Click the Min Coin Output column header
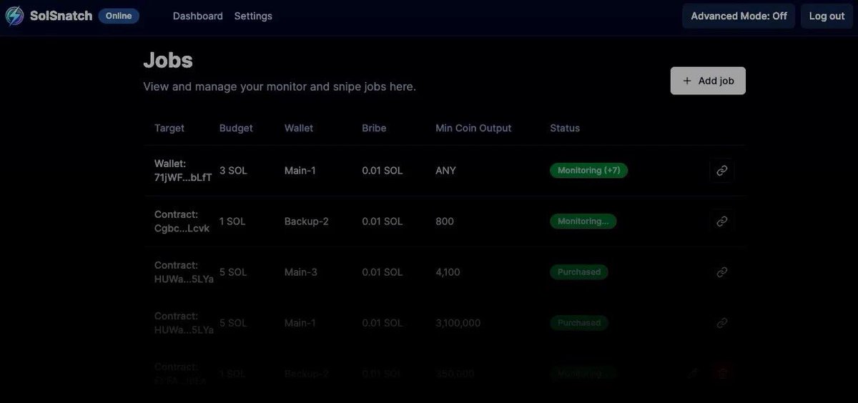The width and height of the screenshot is (858, 403). (x=473, y=128)
